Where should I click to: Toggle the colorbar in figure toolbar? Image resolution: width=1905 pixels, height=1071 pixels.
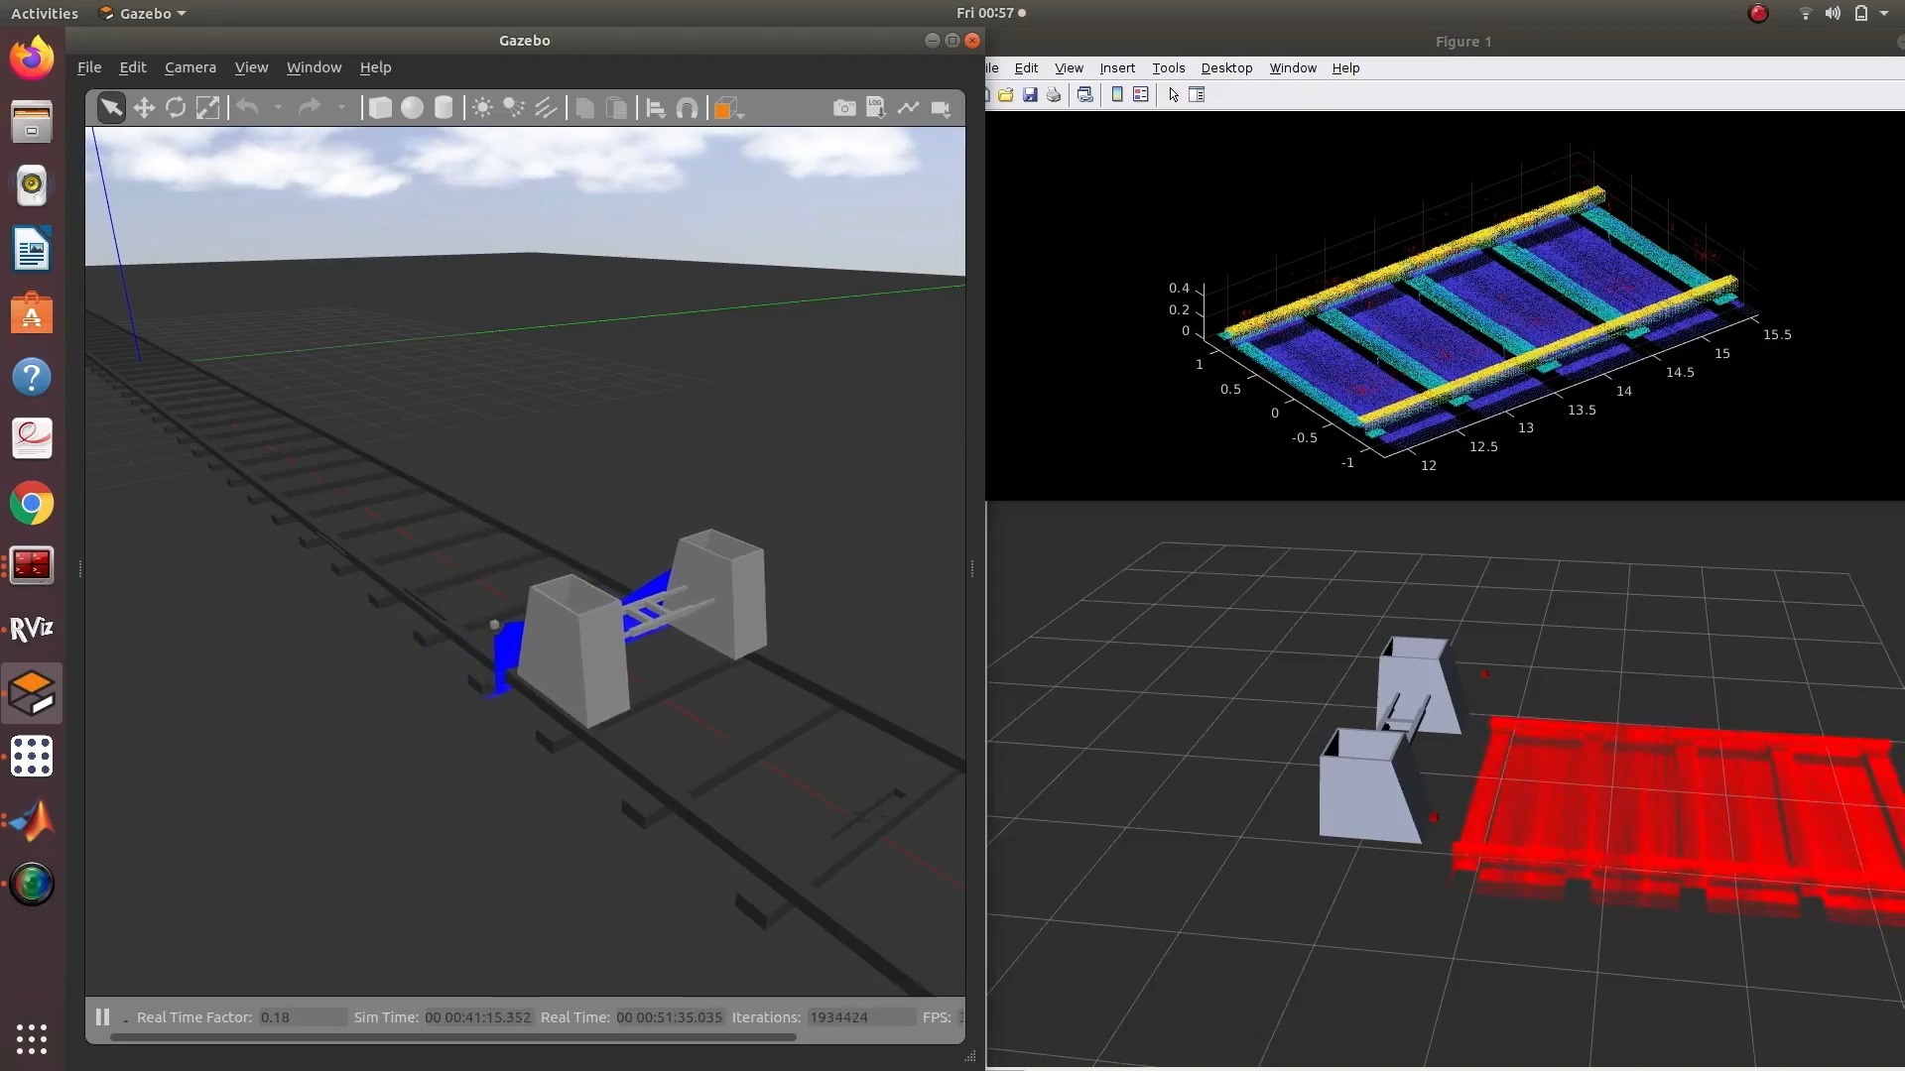(x=1117, y=95)
